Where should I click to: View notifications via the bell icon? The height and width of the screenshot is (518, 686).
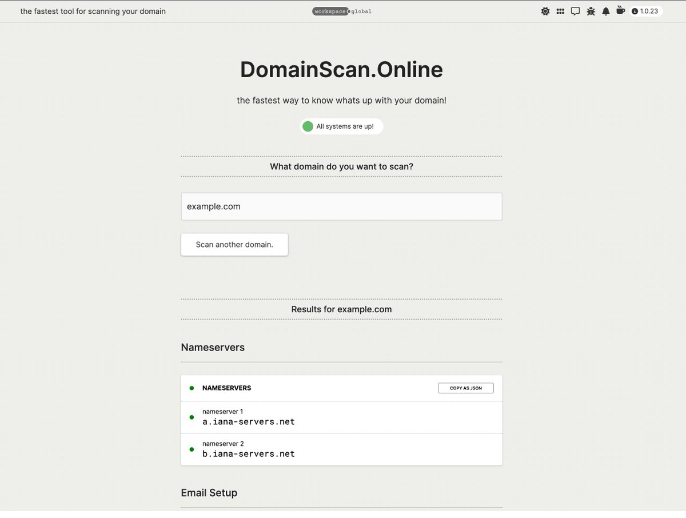[605, 11]
